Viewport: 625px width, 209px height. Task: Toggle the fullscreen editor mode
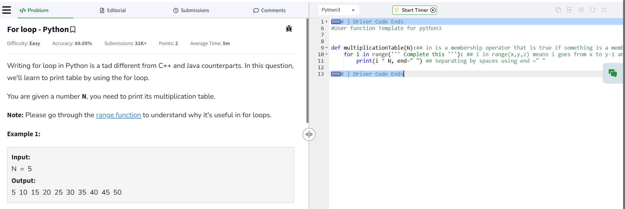(x=604, y=10)
